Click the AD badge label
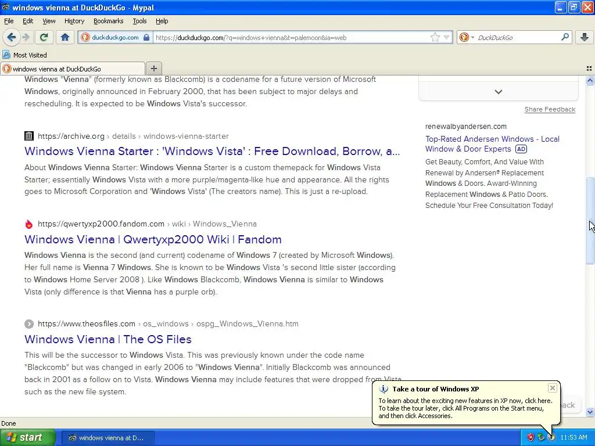The height and width of the screenshot is (446, 595). 521,149
